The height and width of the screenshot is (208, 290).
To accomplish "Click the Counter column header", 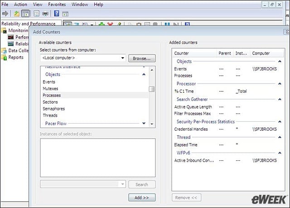I will (x=194, y=54).
